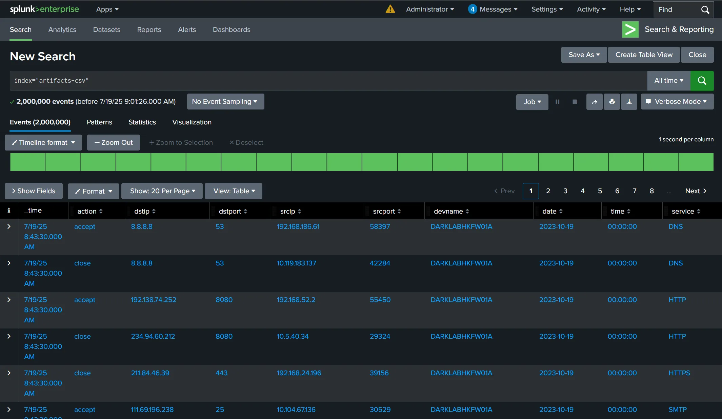Select the last green timeline column
The width and height of the screenshot is (722, 419).
coord(696,162)
